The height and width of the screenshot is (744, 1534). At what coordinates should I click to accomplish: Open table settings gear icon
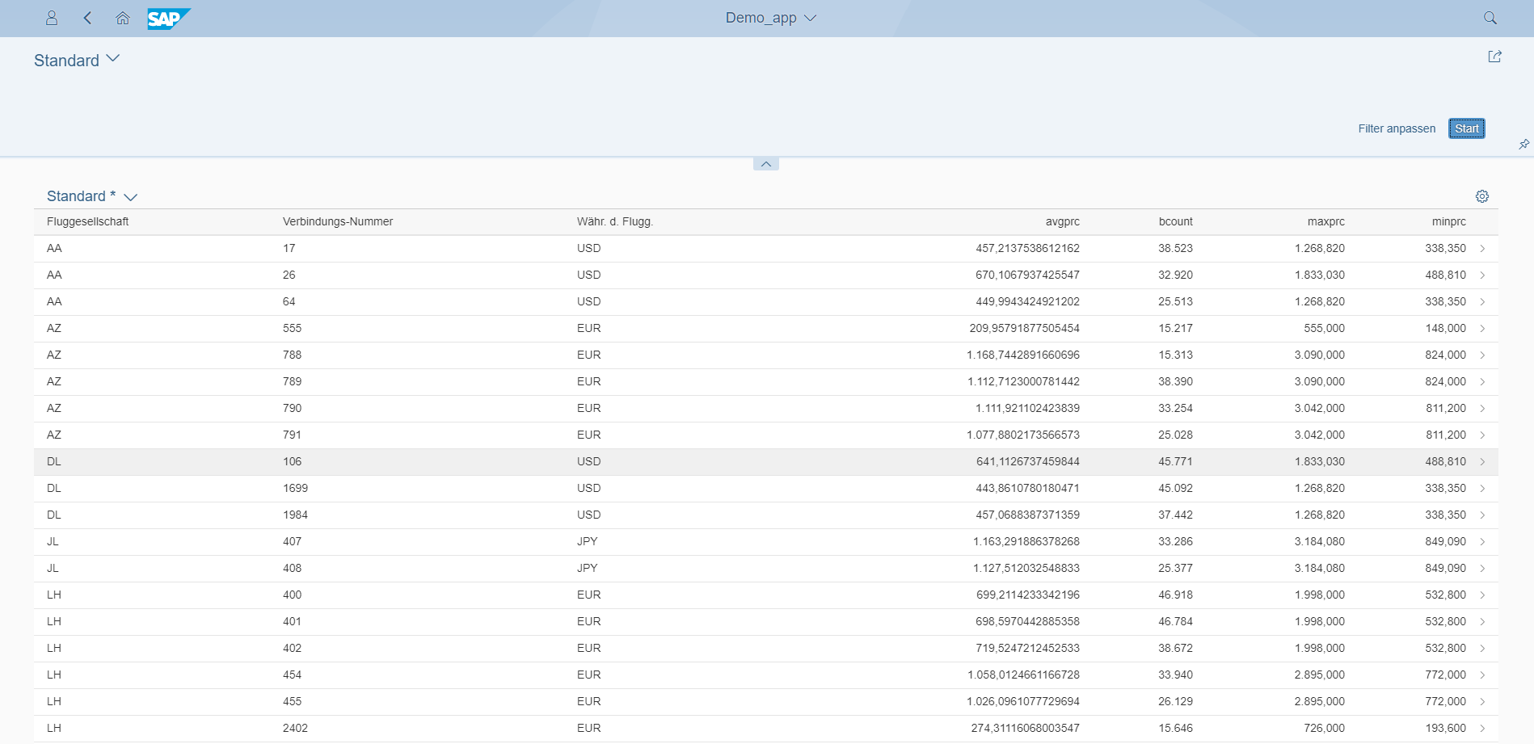tap(1481, 196)
